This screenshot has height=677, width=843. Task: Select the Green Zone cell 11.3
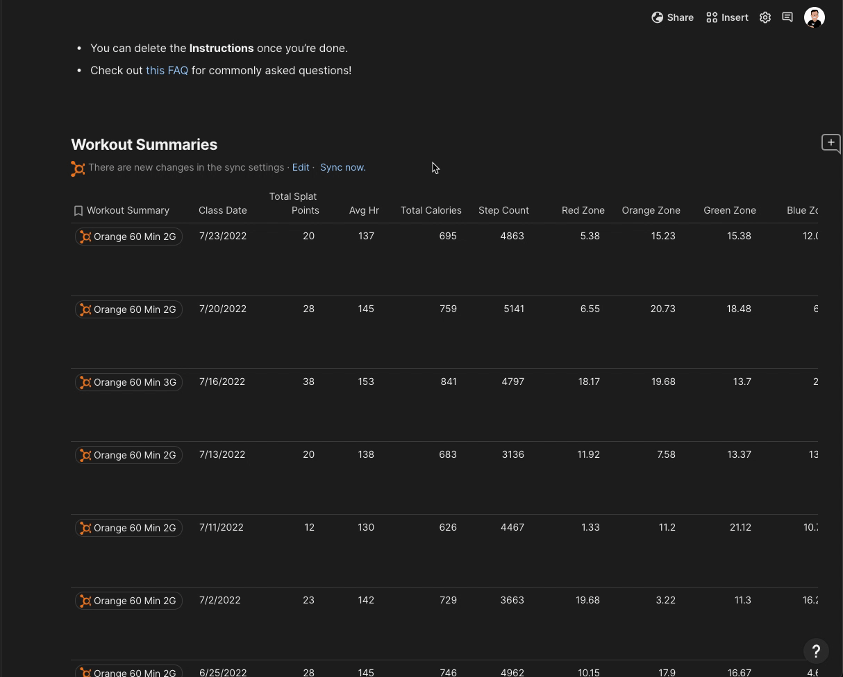click(742, 600)
